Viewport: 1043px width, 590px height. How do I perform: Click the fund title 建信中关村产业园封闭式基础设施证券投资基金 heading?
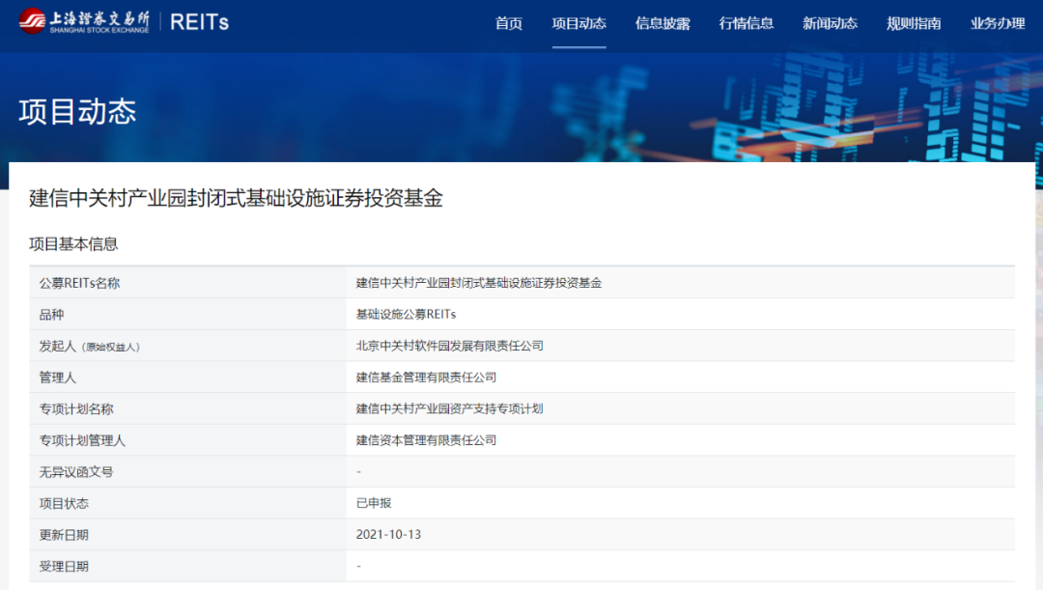point(236,199)
